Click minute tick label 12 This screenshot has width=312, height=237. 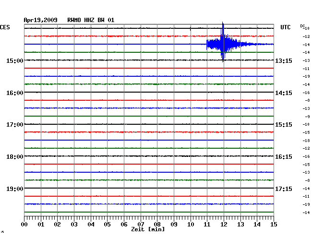(x=224, y=224)
